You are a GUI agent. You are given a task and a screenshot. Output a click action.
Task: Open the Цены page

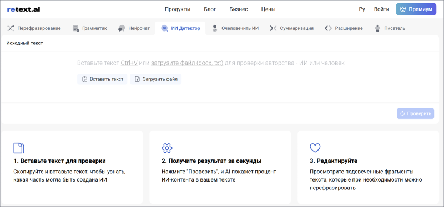[268, 9]
